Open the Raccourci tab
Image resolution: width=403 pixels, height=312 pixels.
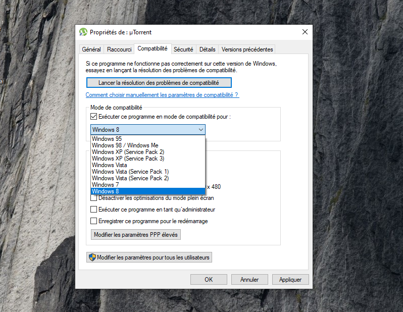[119, 49]
